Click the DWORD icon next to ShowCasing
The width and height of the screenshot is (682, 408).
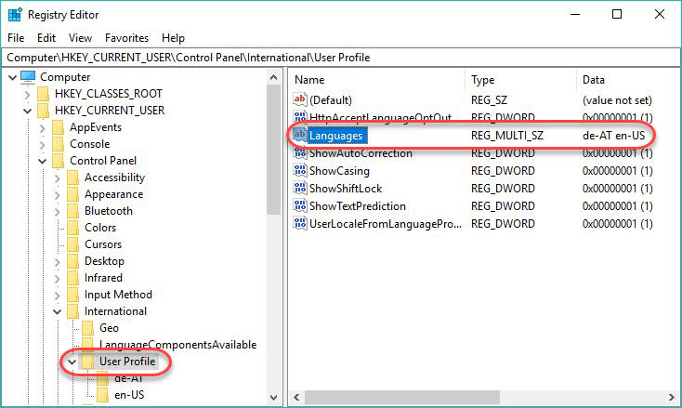coord(300,170)
